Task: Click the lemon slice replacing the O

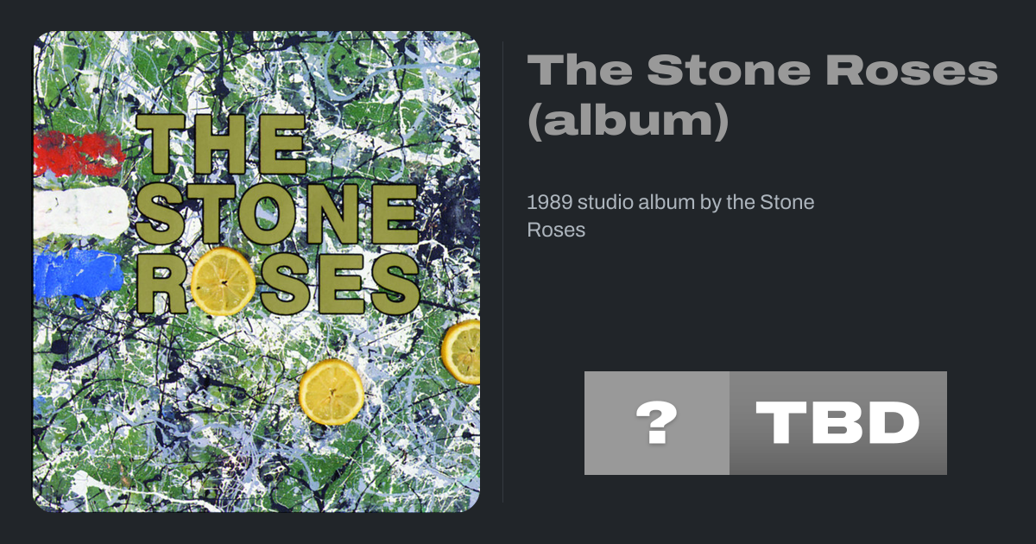Action: pos(223,281)
